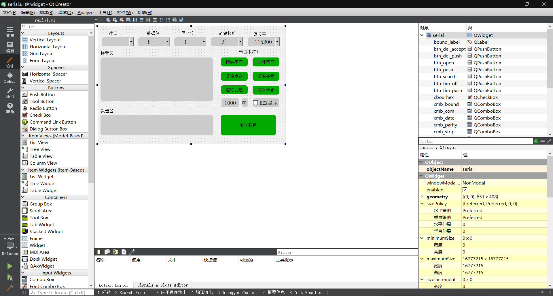Collapse the Containers widget category
Screen dimensions: 553x296
23,197
